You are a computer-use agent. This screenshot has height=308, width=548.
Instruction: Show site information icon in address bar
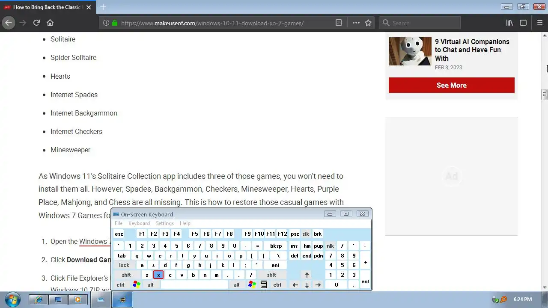click(106, 23)
